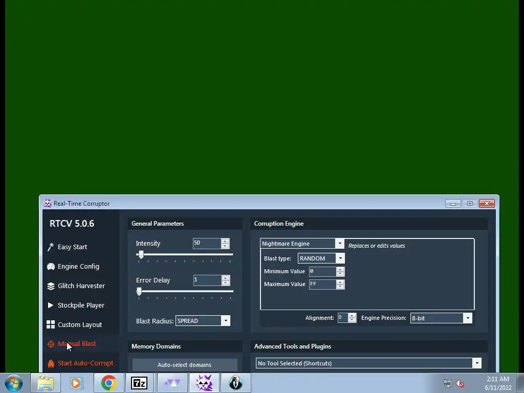Maximize the Real-Time Corruptor window
The width and height of the screenshot is (524, 393).
[470, 203]
